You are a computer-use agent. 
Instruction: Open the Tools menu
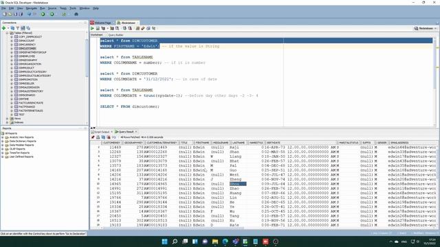click(73, 8)
